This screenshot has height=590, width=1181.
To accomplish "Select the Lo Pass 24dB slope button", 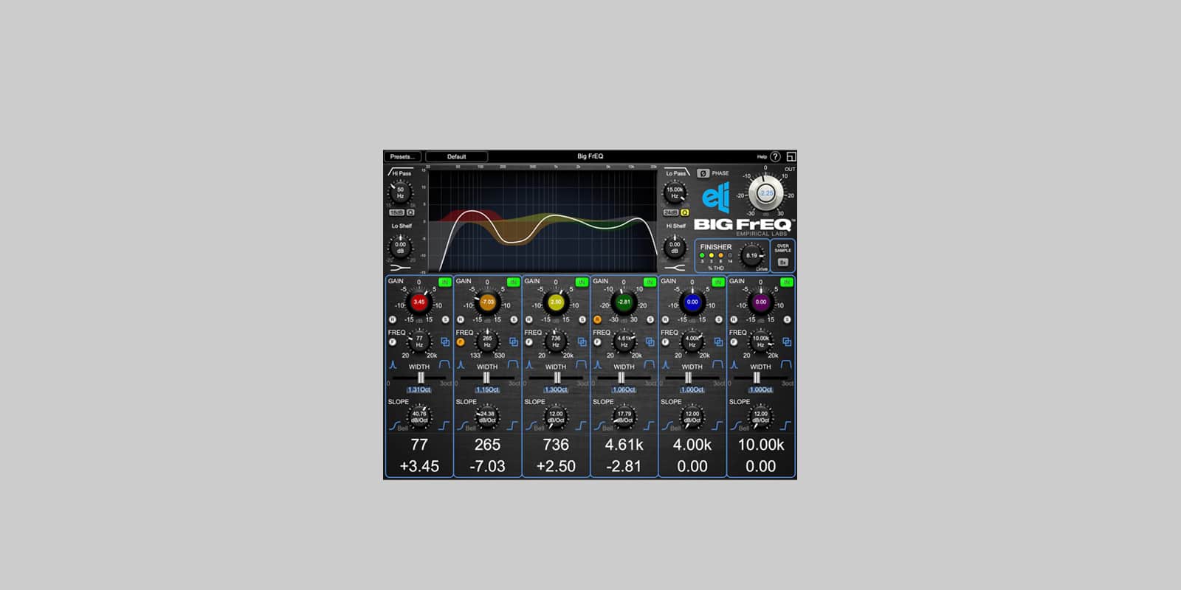I will (x=671, y=212).
